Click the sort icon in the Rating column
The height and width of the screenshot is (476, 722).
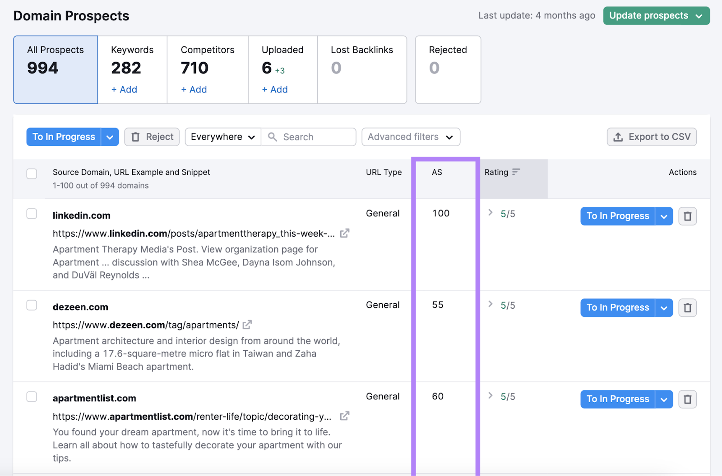click(516, 172)
